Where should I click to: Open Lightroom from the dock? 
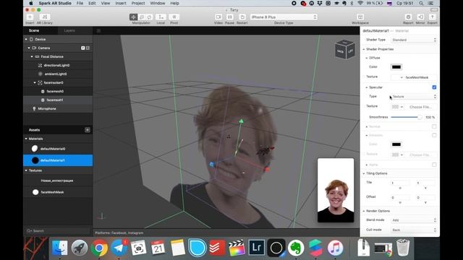[256, 248]
